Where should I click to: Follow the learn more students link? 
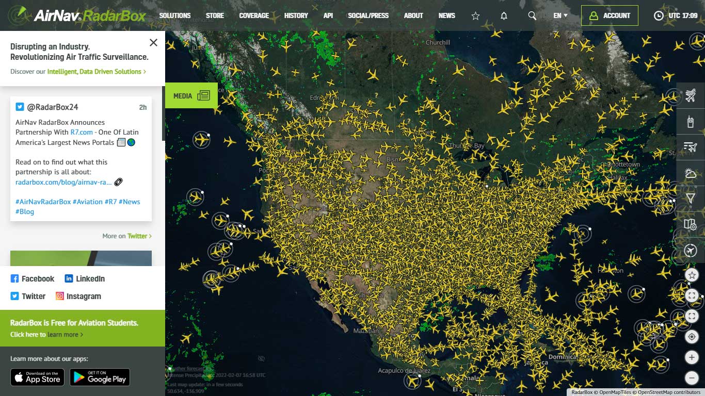[65, 335]
